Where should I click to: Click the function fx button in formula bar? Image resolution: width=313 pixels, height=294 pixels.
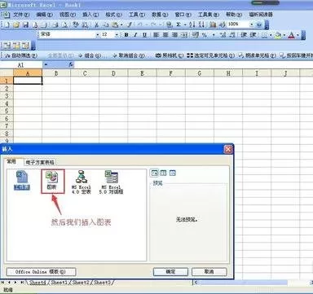pos(71,65)
